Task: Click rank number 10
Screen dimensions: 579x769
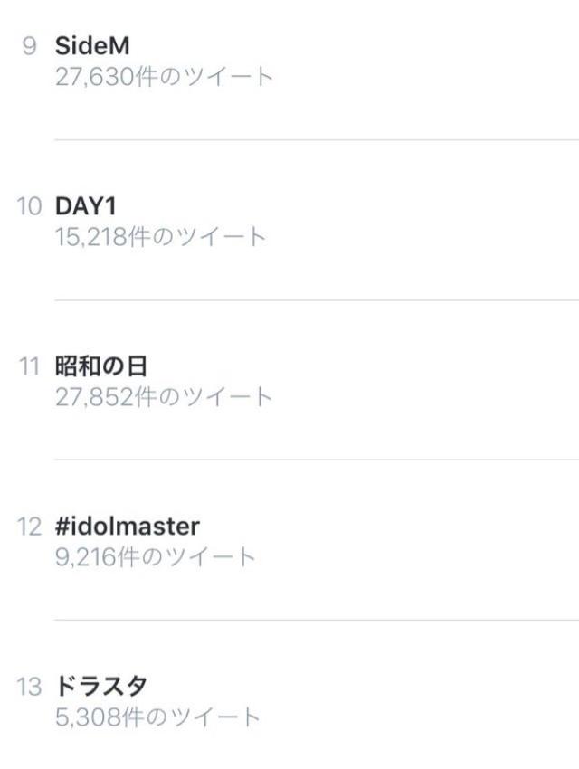Action: [29, 206]
